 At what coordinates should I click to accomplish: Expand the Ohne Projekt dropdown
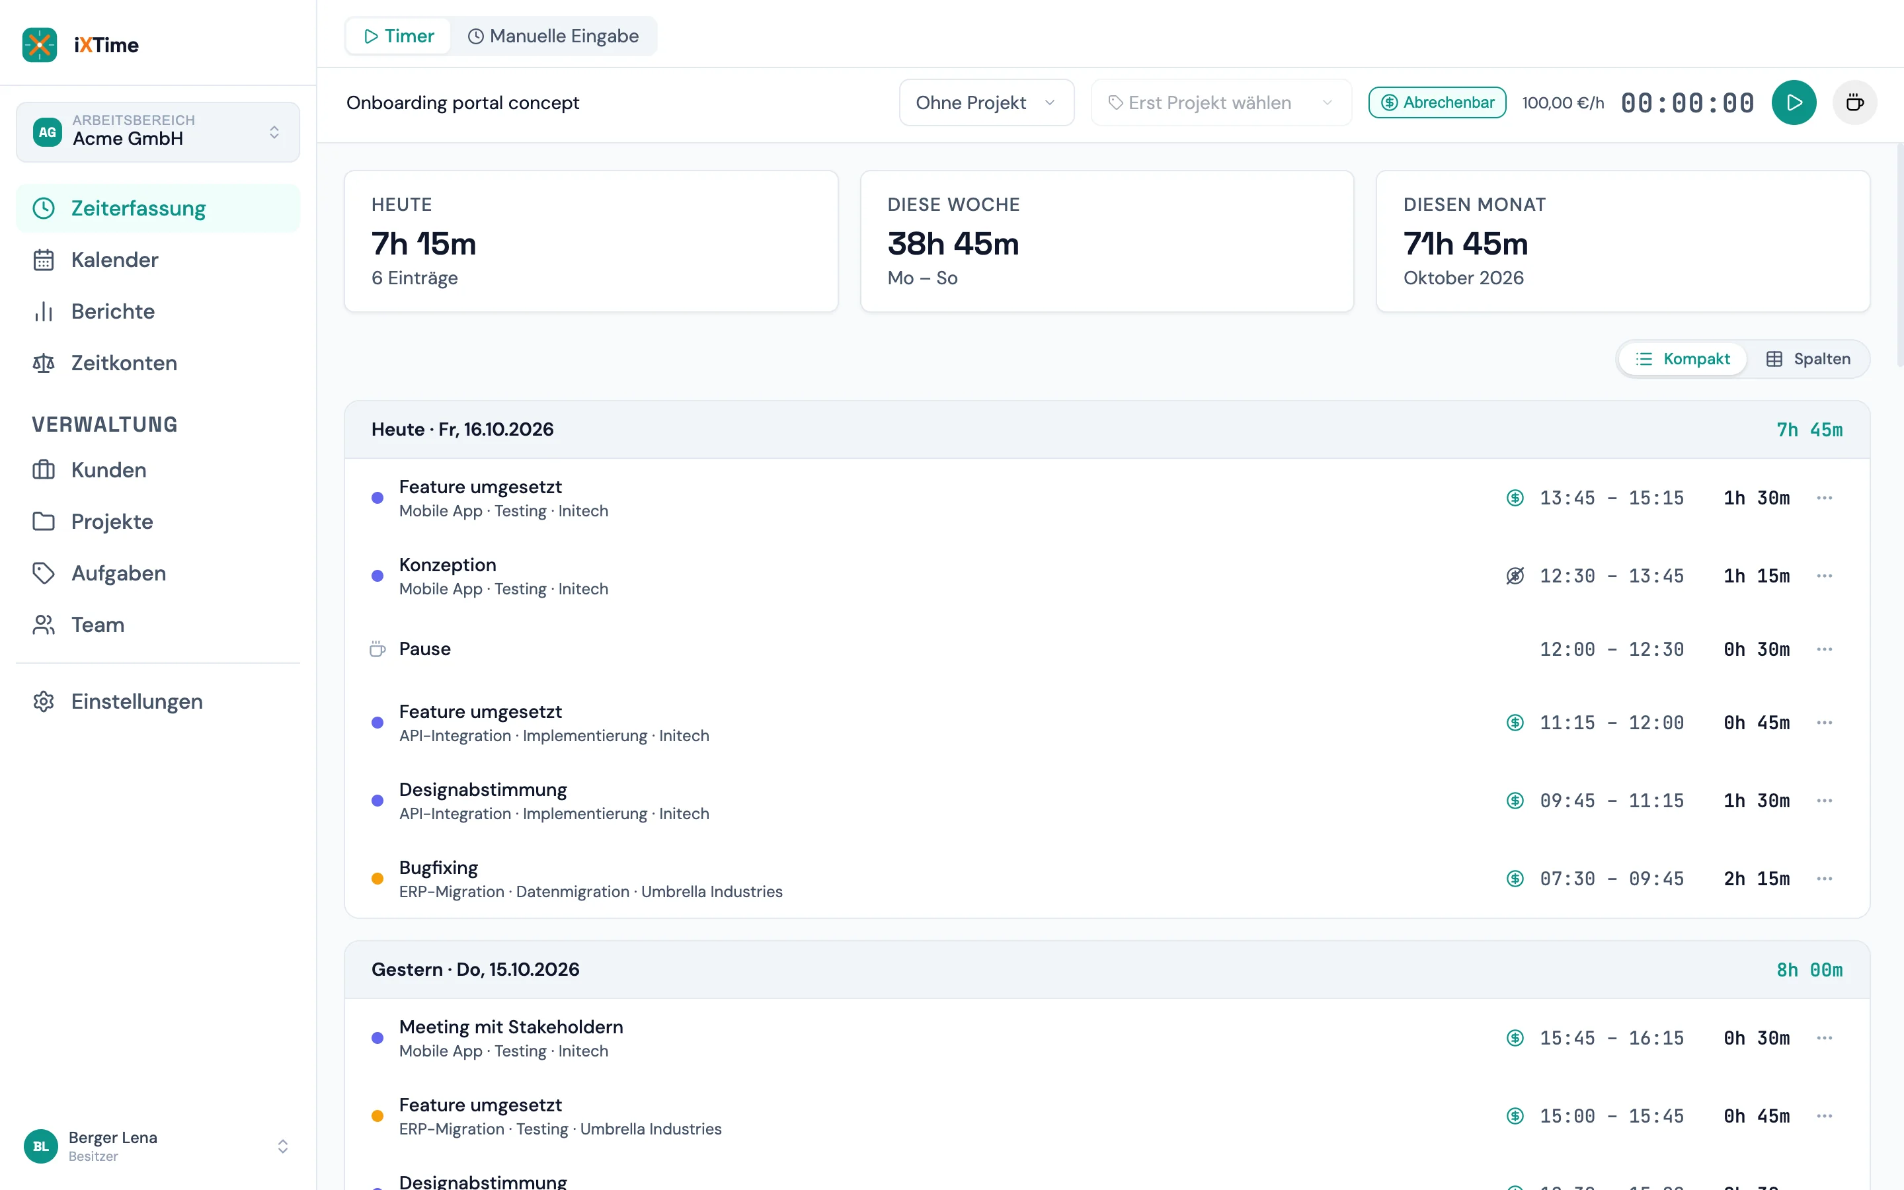pyautogui.click(x=986, y=102)
